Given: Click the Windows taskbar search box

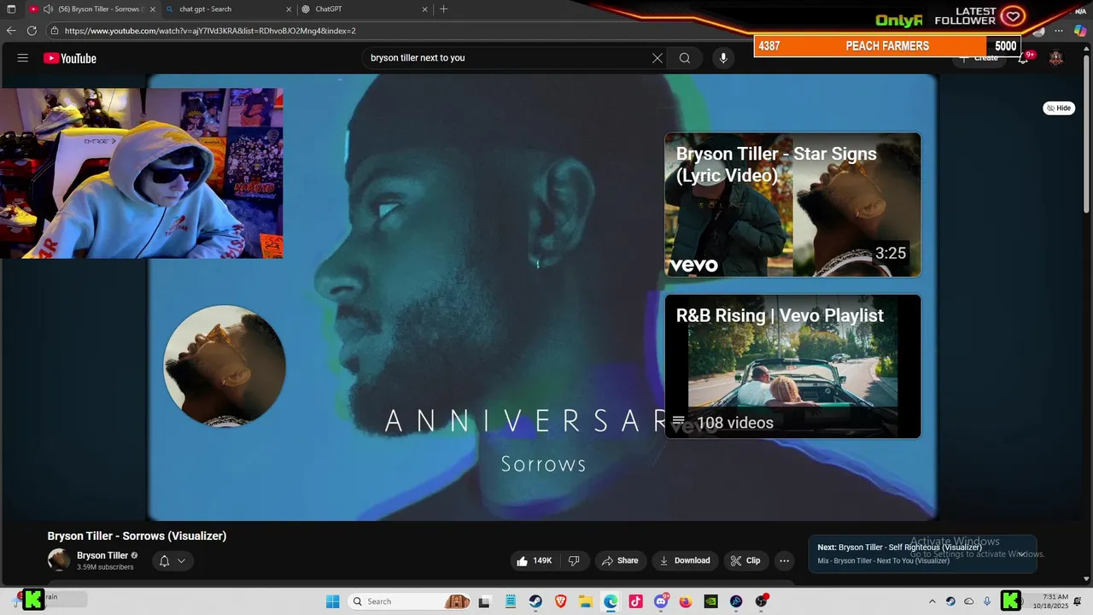Looking at the screenshot, I should click(410, 601).
